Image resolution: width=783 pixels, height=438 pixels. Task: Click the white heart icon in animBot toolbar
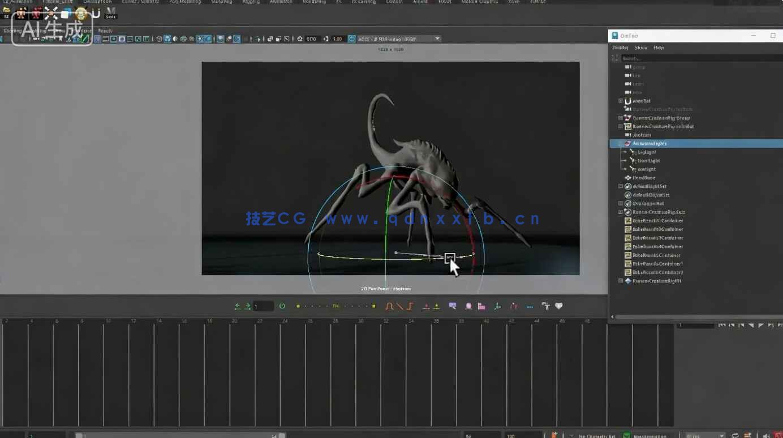(x=559, y=306)
